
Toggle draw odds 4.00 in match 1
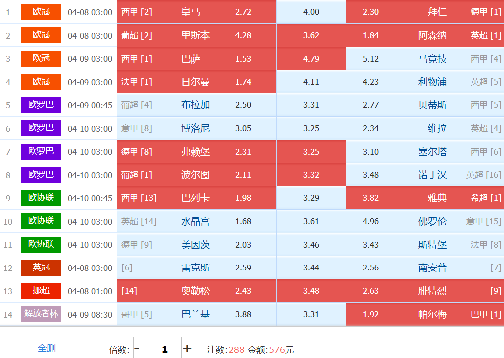tap(311, 12)
